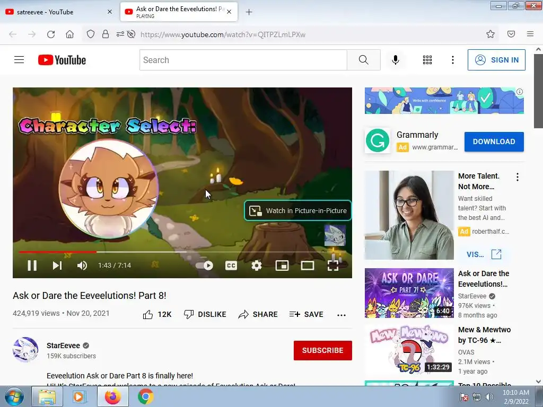Screen dimensions: 543x407
Task: Go back in browser history
Action: point(13,34)
